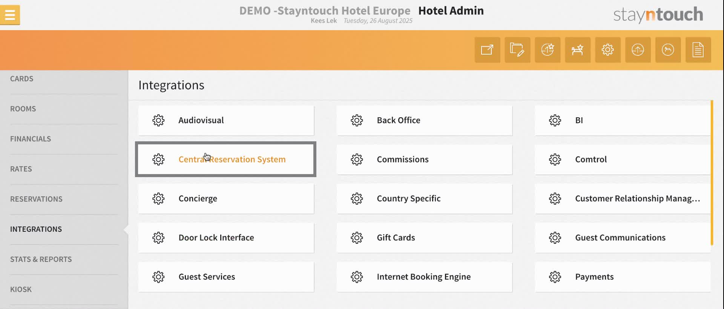
Task: Open the Comtrol integration
Action: (x=623, y=159)
